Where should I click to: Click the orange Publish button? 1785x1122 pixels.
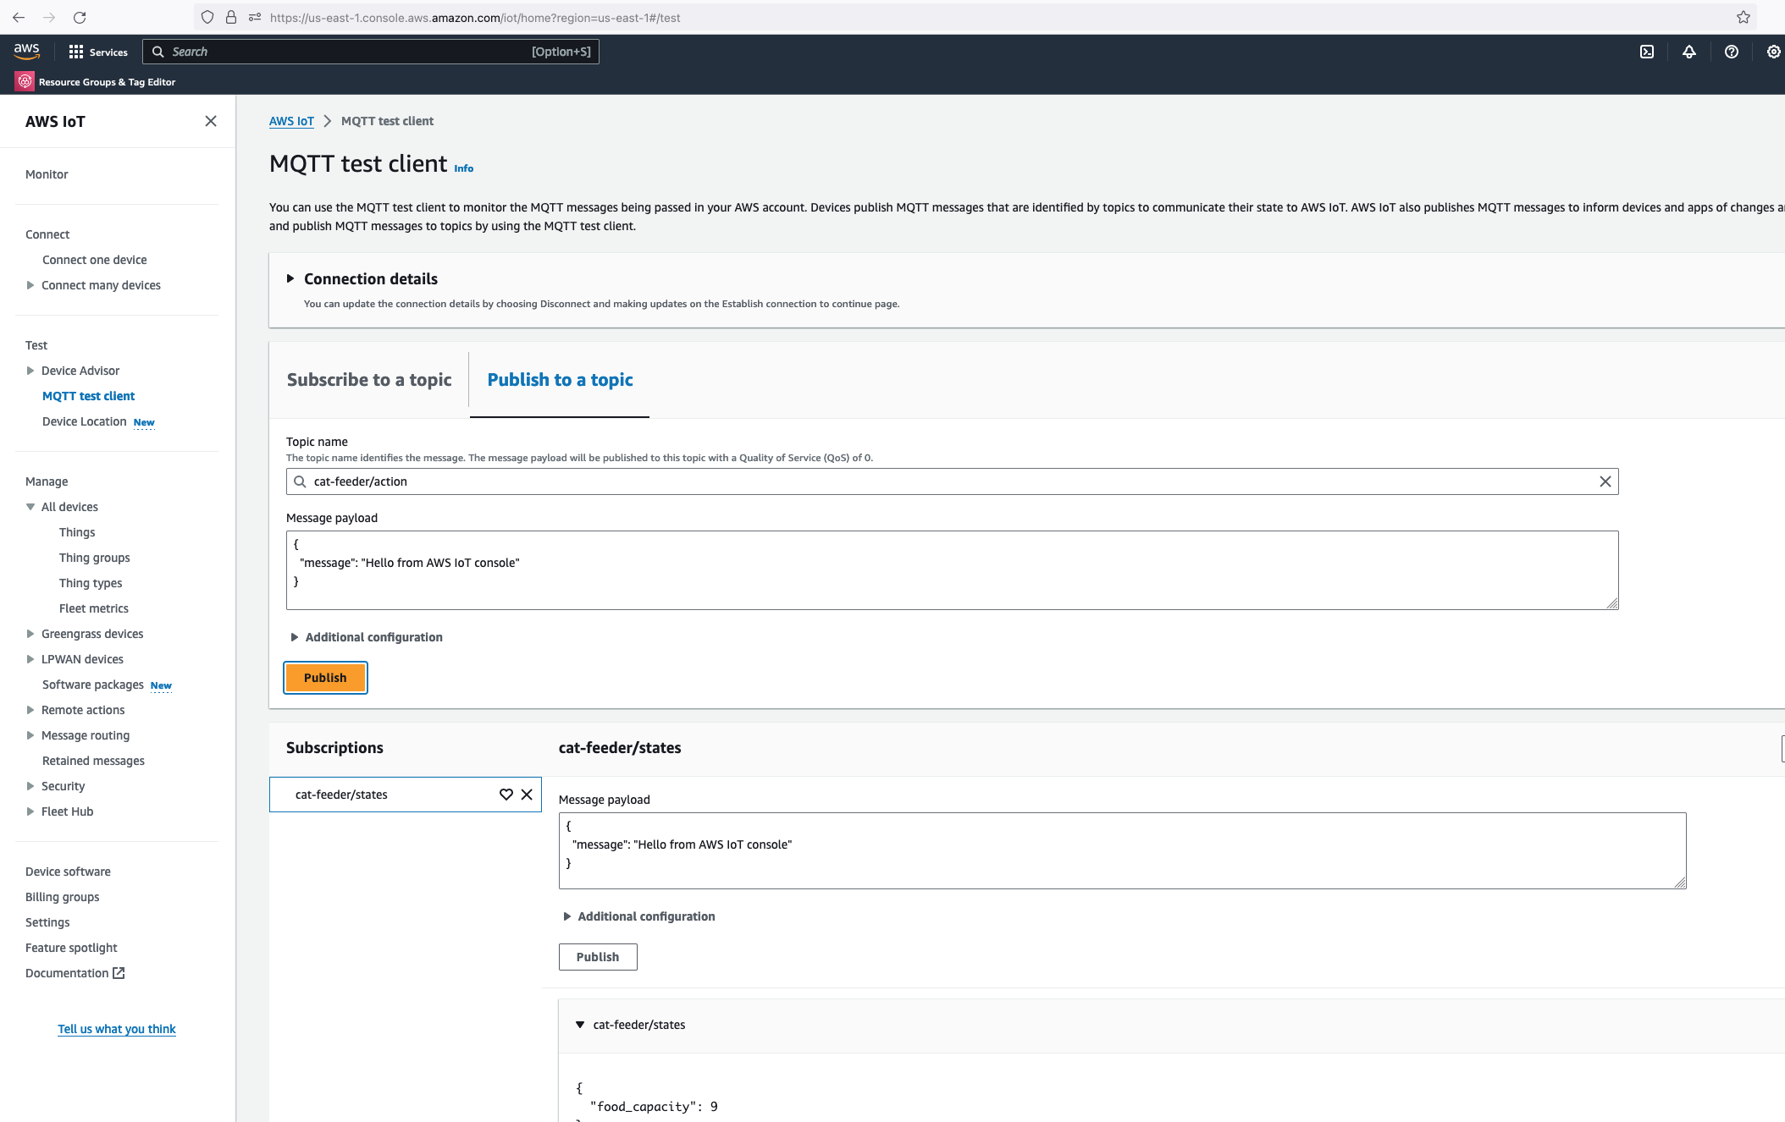pos(325,678)
